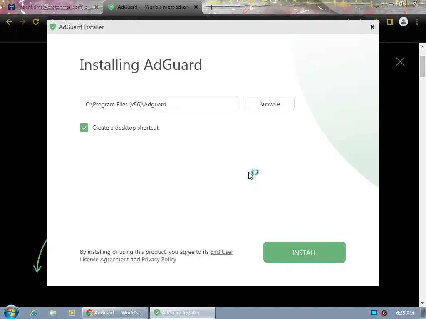Open Windows Explorer from taskbar
426x319 pixels.
[x=53, y=313]
